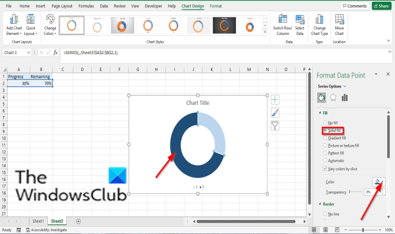This screenshot has width=395, height=234.
Task: Click the Comments button
Action: pyautogui.click(x=355, y=6)
